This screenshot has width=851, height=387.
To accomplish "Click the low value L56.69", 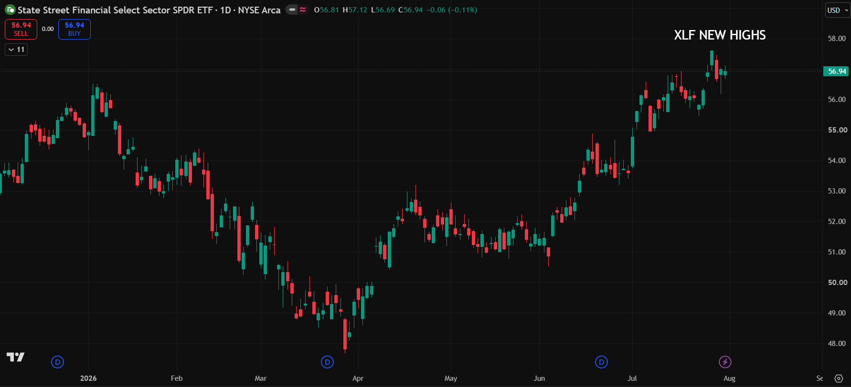I will [383, 10].
